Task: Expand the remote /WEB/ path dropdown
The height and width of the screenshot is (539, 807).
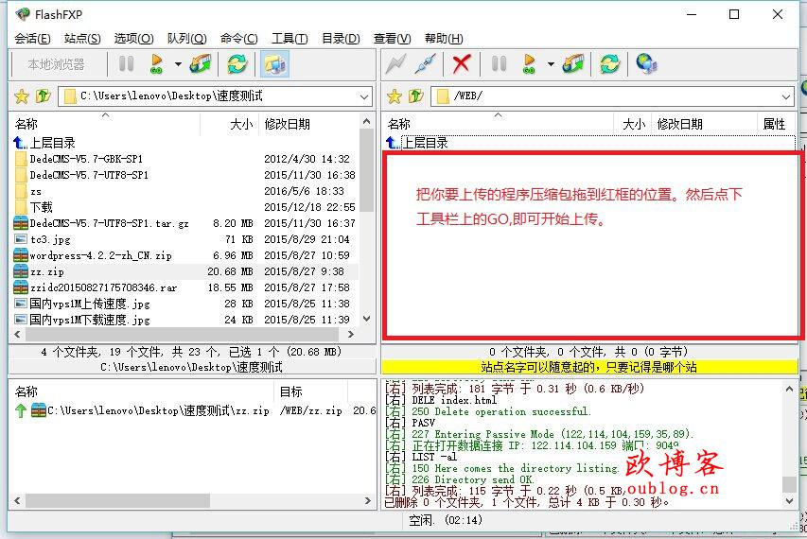Action: 786,96
